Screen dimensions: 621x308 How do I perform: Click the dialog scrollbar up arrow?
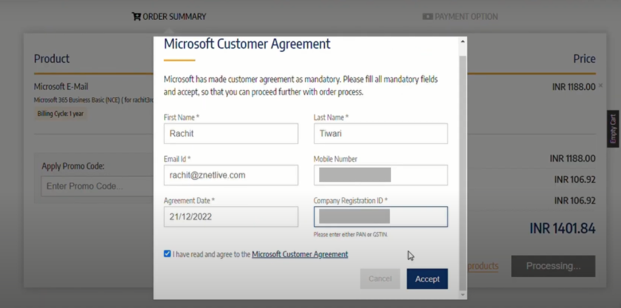[x=463, y=41]
